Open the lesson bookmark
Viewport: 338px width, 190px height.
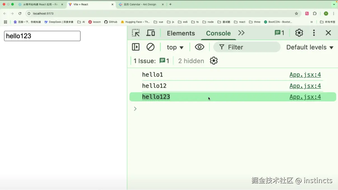click(x=95, y=22)
